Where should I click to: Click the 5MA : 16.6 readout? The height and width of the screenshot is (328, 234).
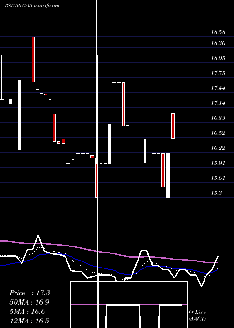click(27, 312)
